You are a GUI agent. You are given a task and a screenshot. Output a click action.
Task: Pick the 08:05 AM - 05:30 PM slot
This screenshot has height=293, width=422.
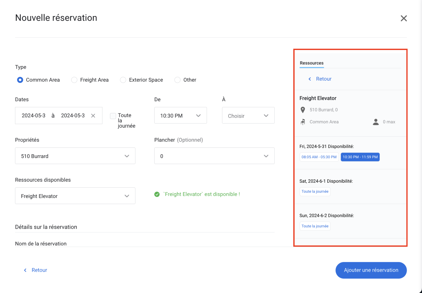pyautogui.click(x=319, y=157)
